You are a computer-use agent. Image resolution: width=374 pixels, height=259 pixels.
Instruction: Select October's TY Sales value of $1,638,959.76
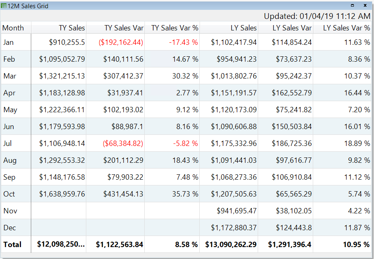pos(62,194)
